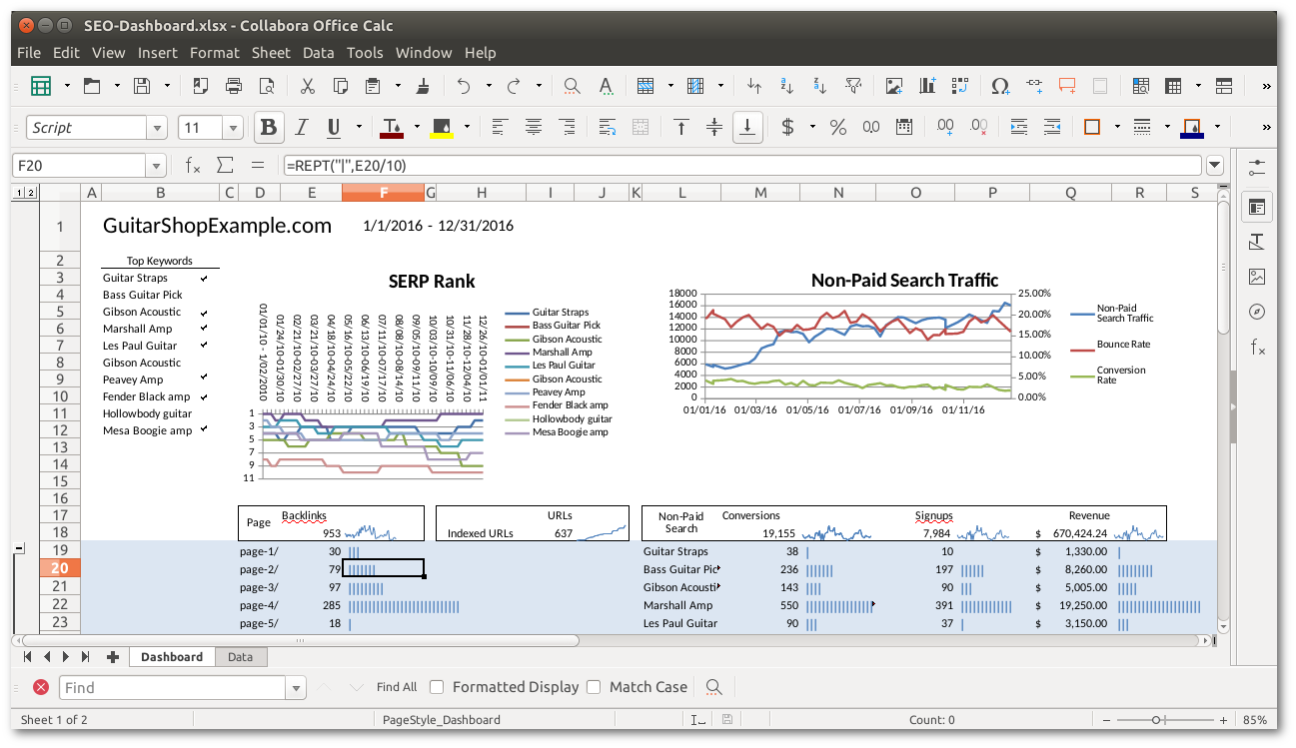Click the Copy toolbar icon
Viewport: 1296px width, 748px height.
point(341,86)
